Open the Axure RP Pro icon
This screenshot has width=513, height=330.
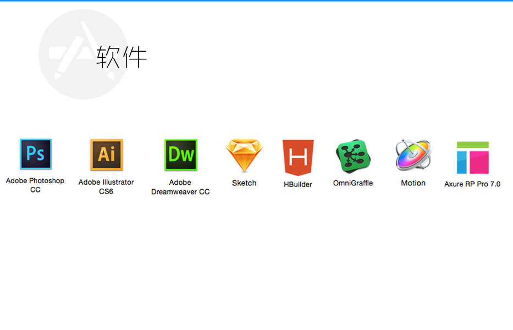473,157
